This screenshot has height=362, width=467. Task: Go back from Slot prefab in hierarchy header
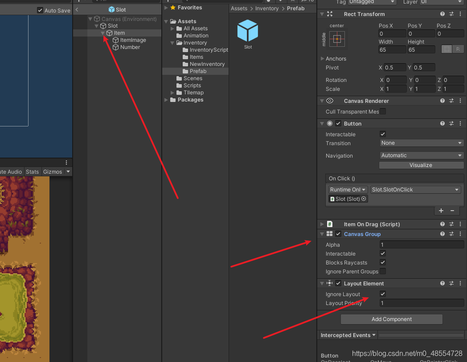77,9
